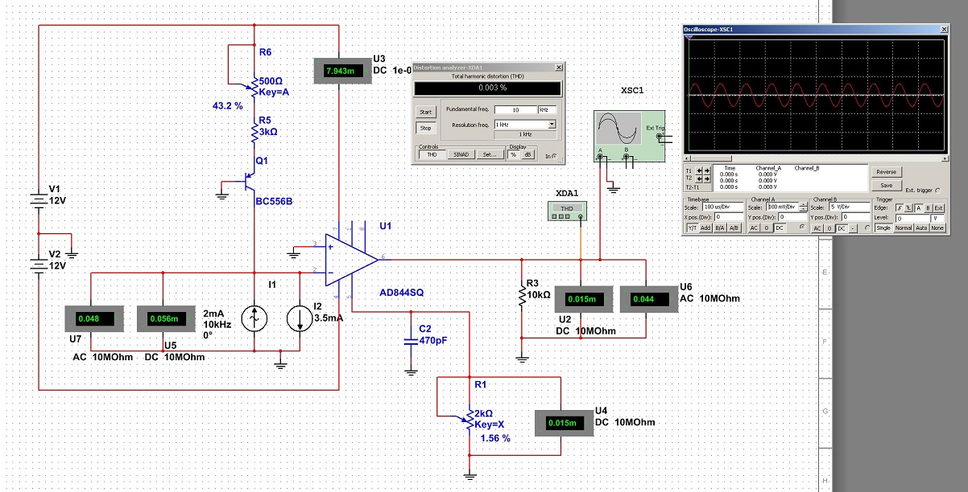Select falling edge trigger icon
The height and width of the screenshot is (492, 968).
pyautogui.click(x=908, y=208)
